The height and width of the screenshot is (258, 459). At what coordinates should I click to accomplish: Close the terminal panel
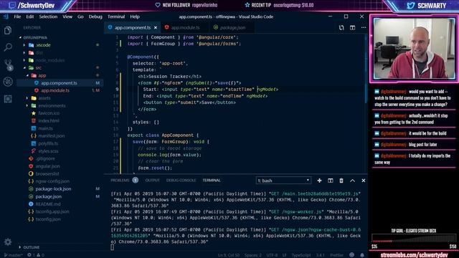click(364, 181)
